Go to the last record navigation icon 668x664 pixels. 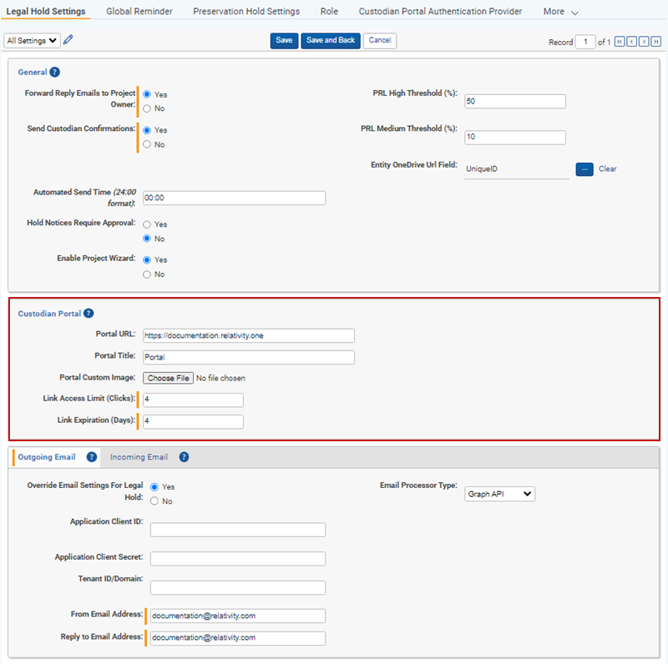coord(656,41)
